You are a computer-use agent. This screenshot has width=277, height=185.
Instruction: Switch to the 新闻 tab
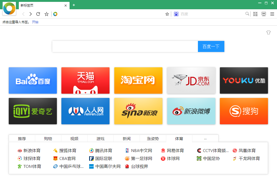[x=127, y=139]
